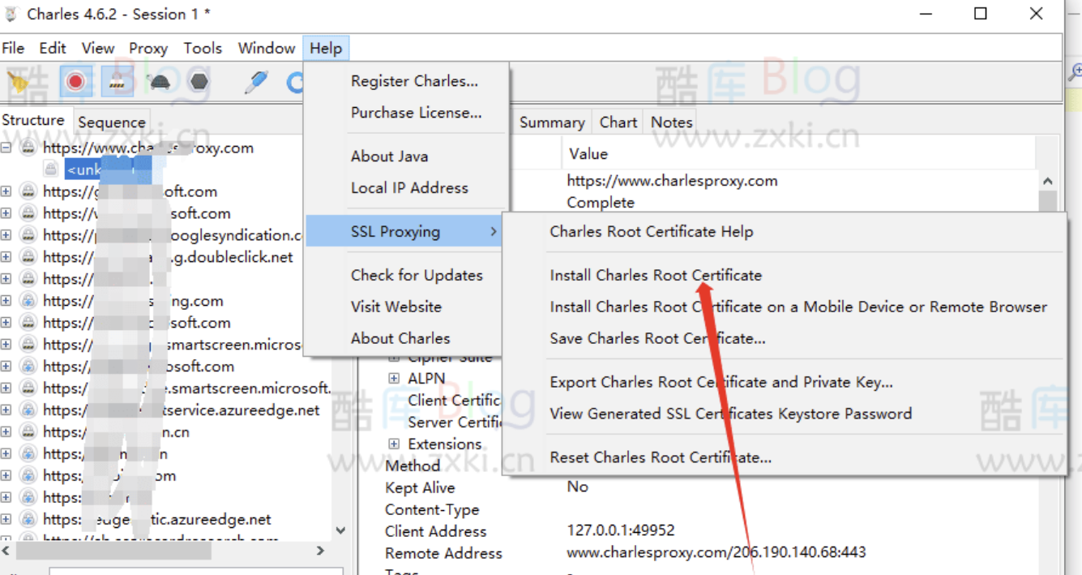Select the blue pen Compose icon
This screenshot has height=575, width=1082.
(x=256, y=81)
